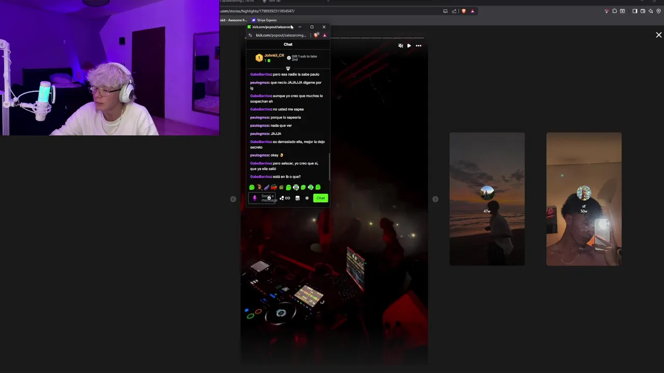Insert the red drum kit emote
Image resolution: width=664 pixels, height=373 pixels.
274,188
